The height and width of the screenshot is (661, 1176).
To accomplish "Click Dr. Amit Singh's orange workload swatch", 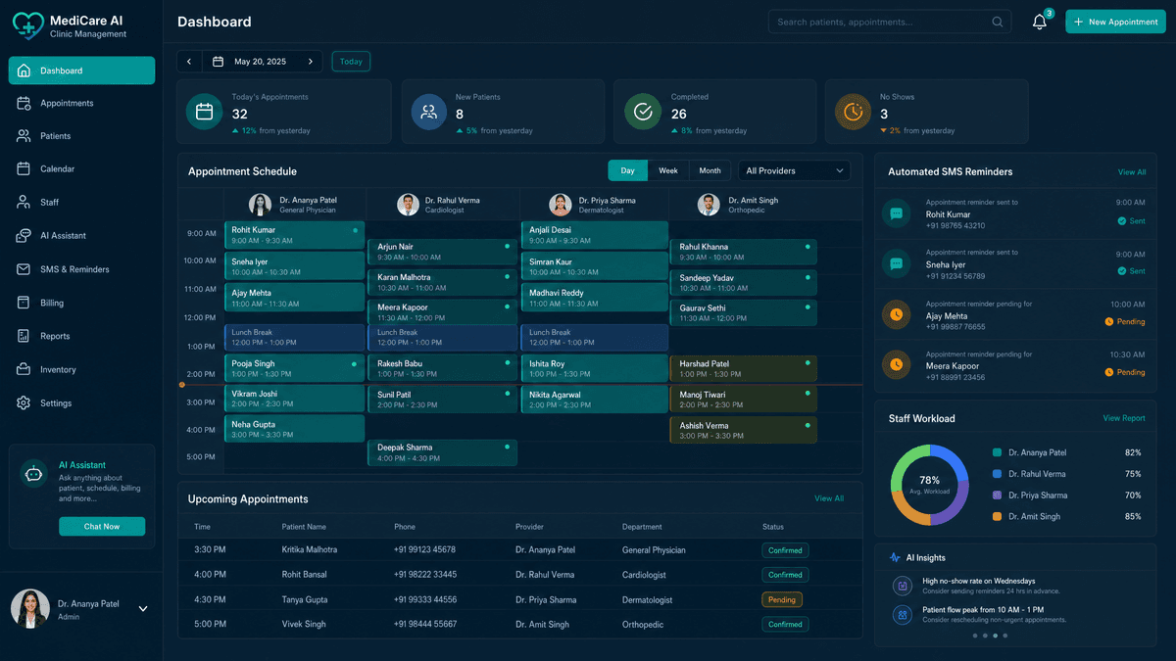I will (998, 516).
